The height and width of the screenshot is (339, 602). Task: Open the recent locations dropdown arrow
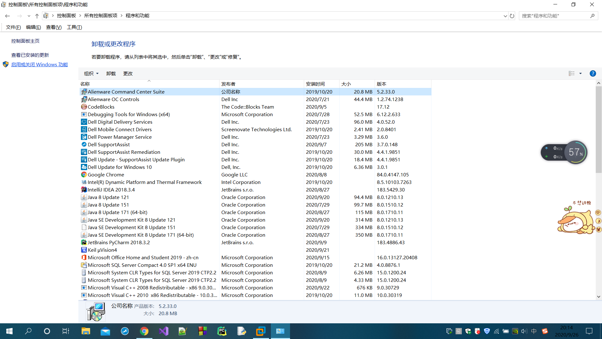tap(29, 16)
